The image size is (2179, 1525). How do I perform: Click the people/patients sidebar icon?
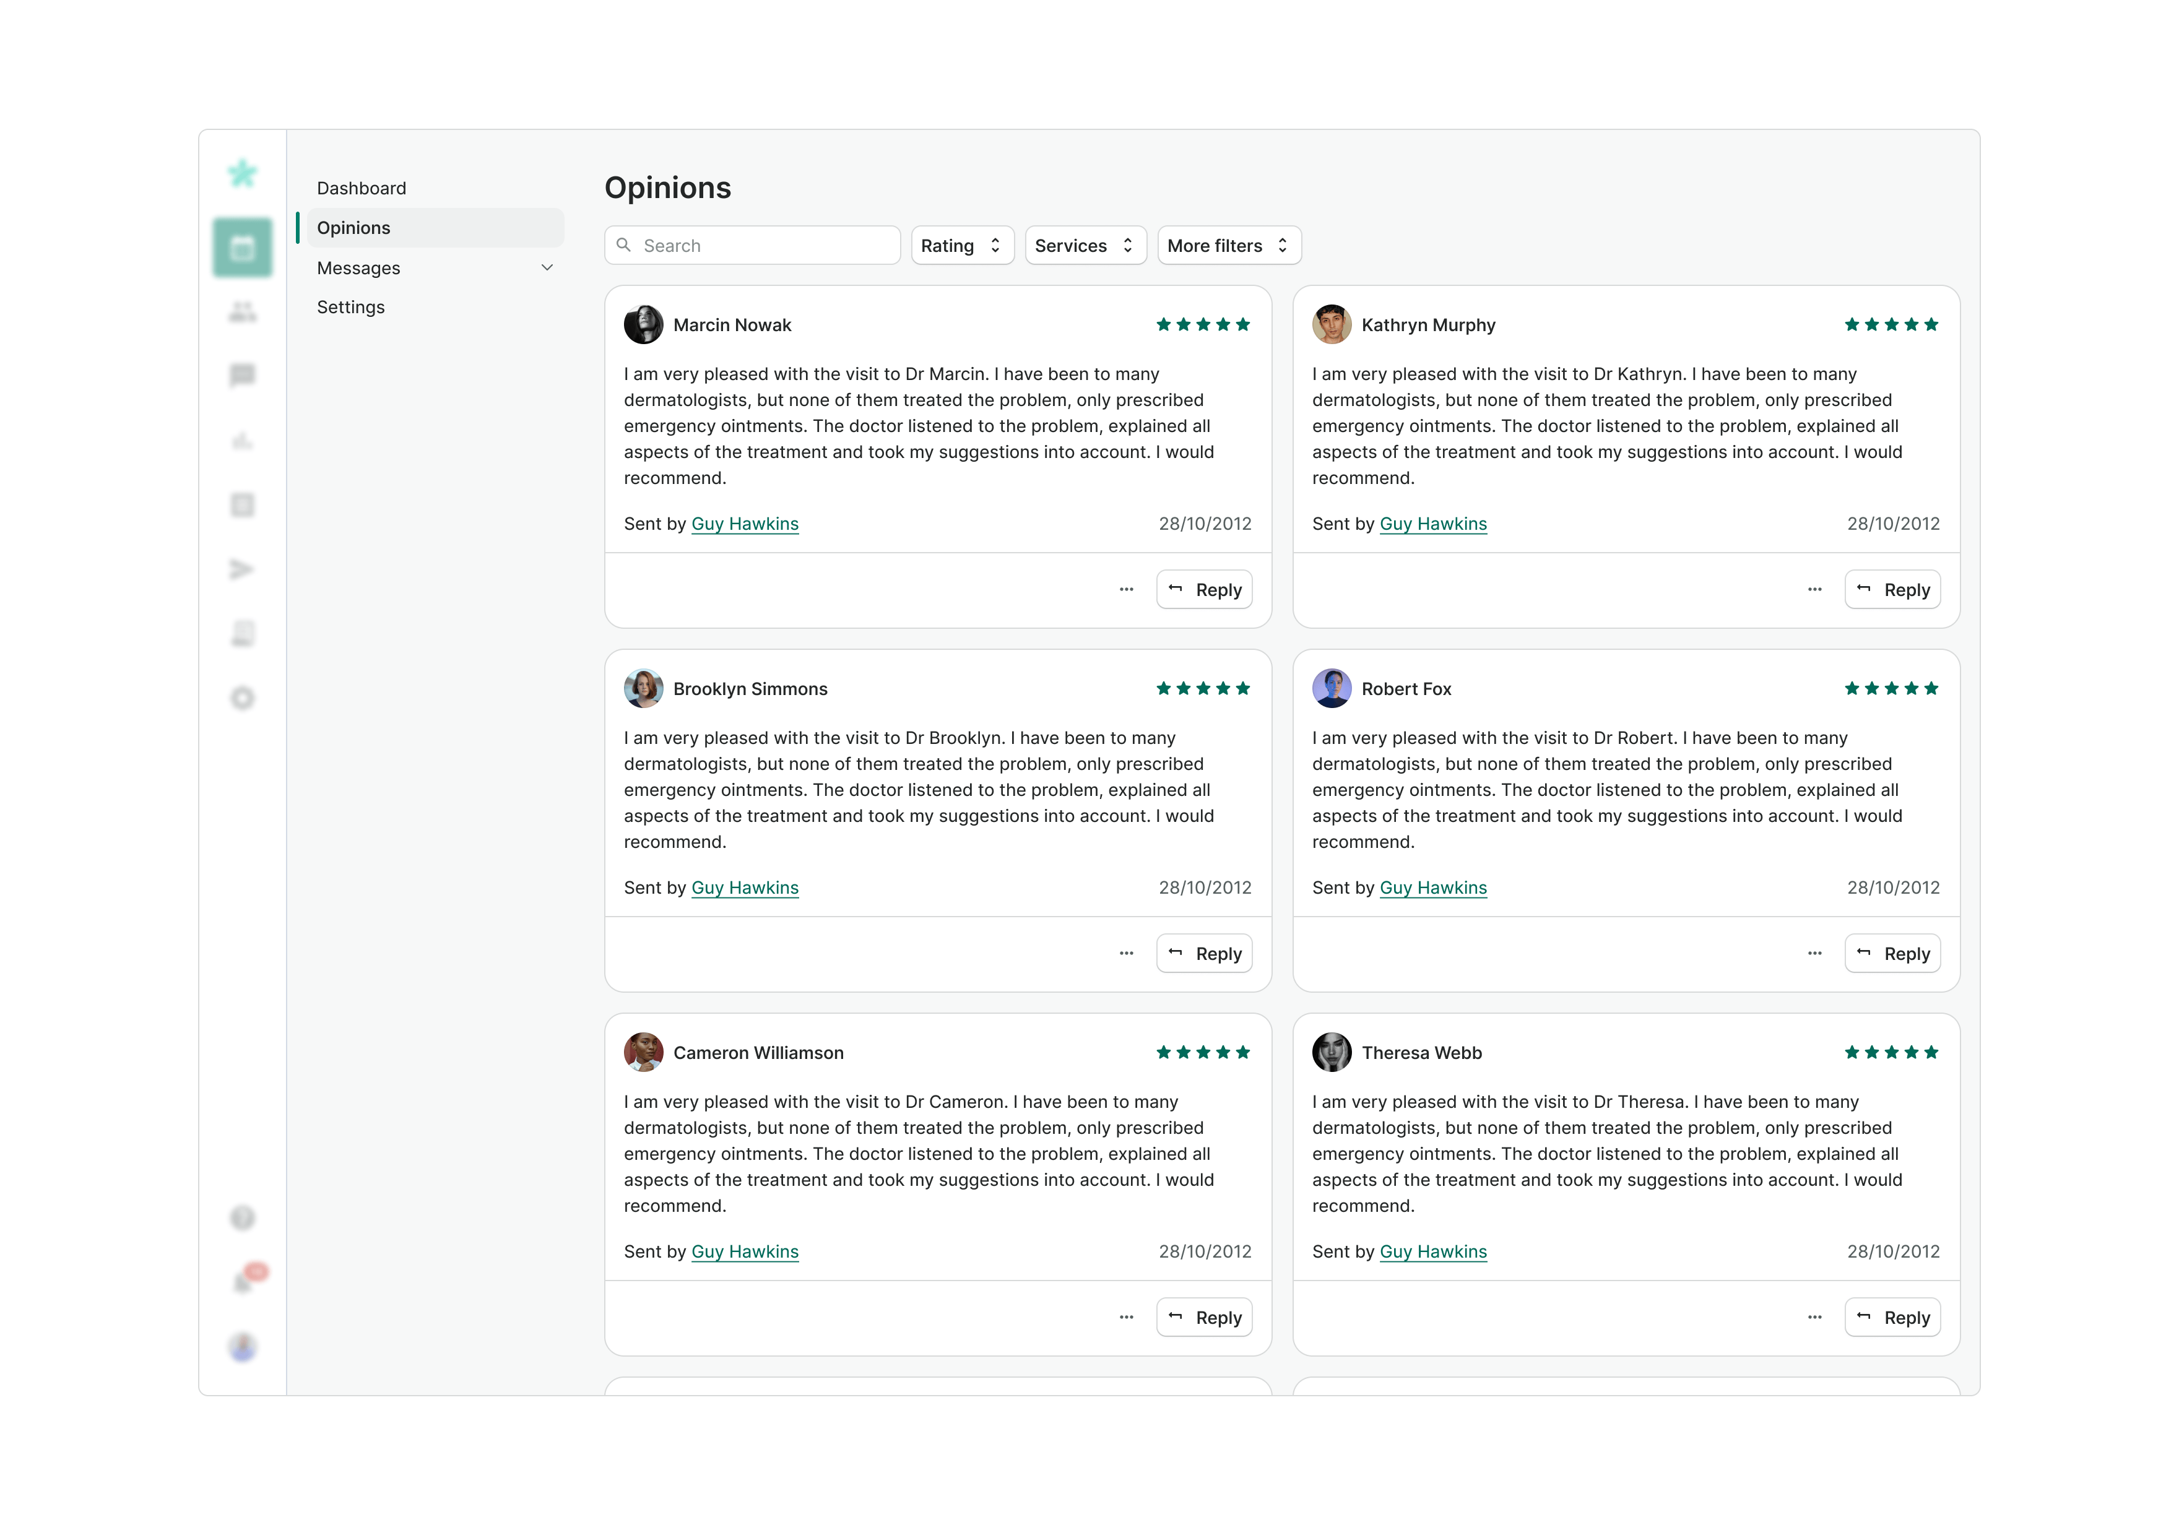coord(242,311)
